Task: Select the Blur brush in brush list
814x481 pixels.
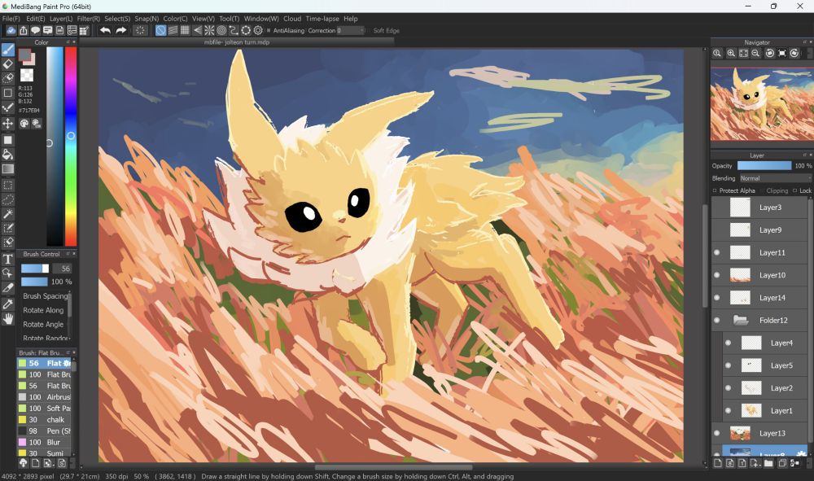Action: click(44, 442)
